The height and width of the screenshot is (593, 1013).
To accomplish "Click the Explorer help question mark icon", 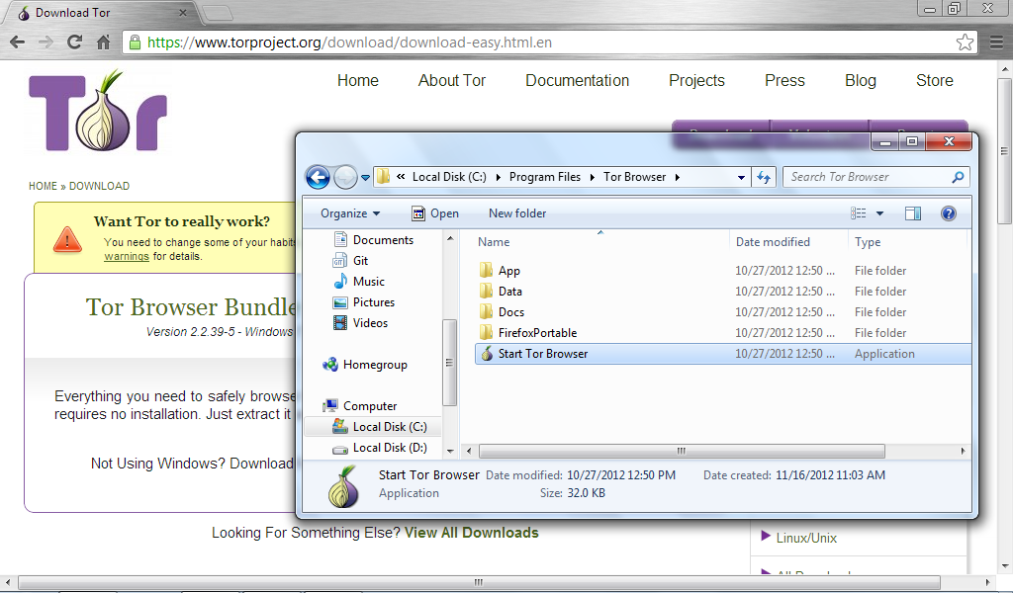I will click(948, 212).
